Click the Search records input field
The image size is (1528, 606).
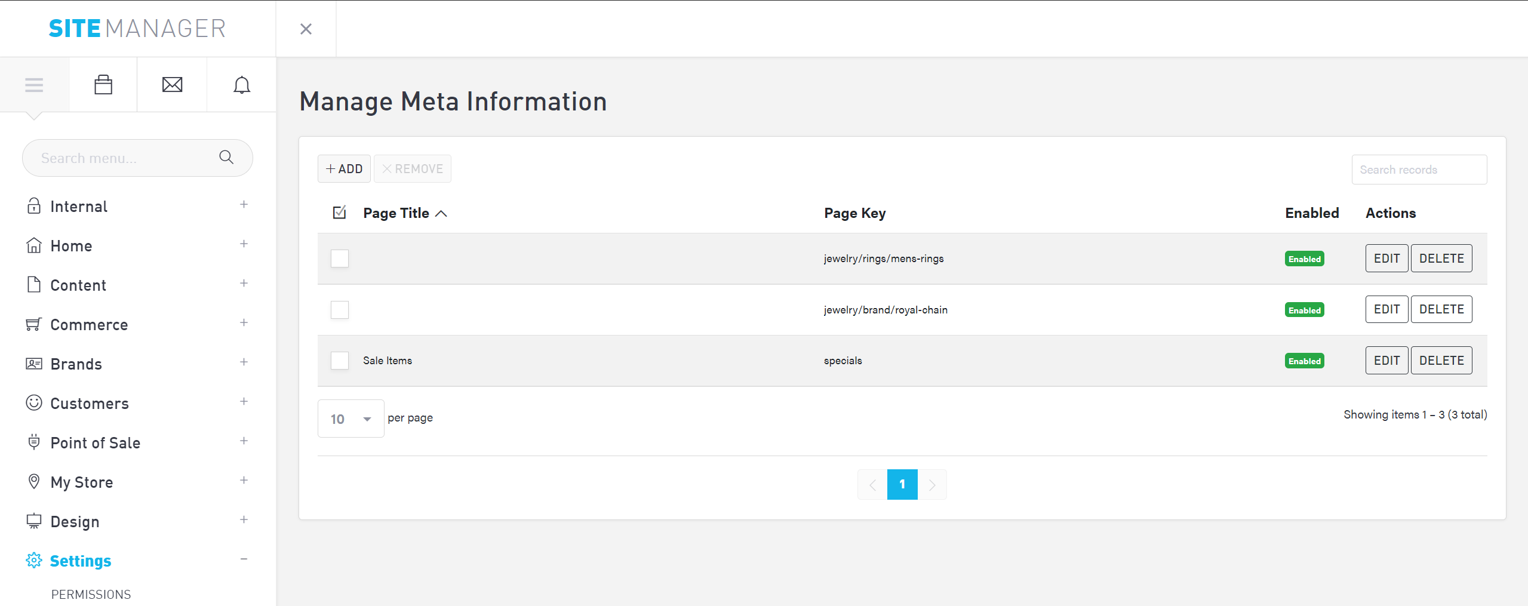1419,170
